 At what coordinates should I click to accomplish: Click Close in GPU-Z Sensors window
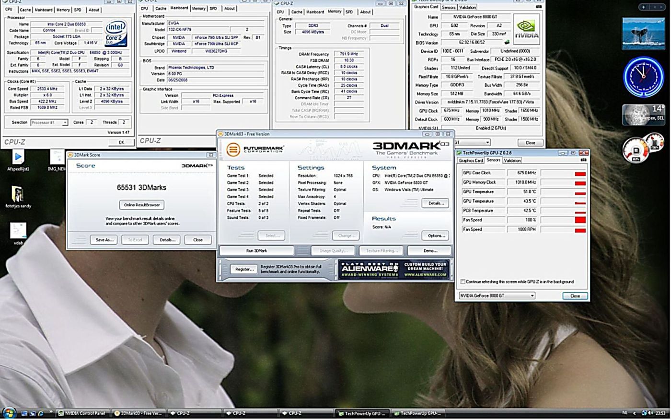[x=575, y=296]
